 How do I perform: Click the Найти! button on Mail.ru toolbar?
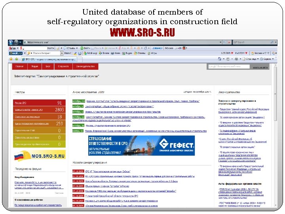68,53
